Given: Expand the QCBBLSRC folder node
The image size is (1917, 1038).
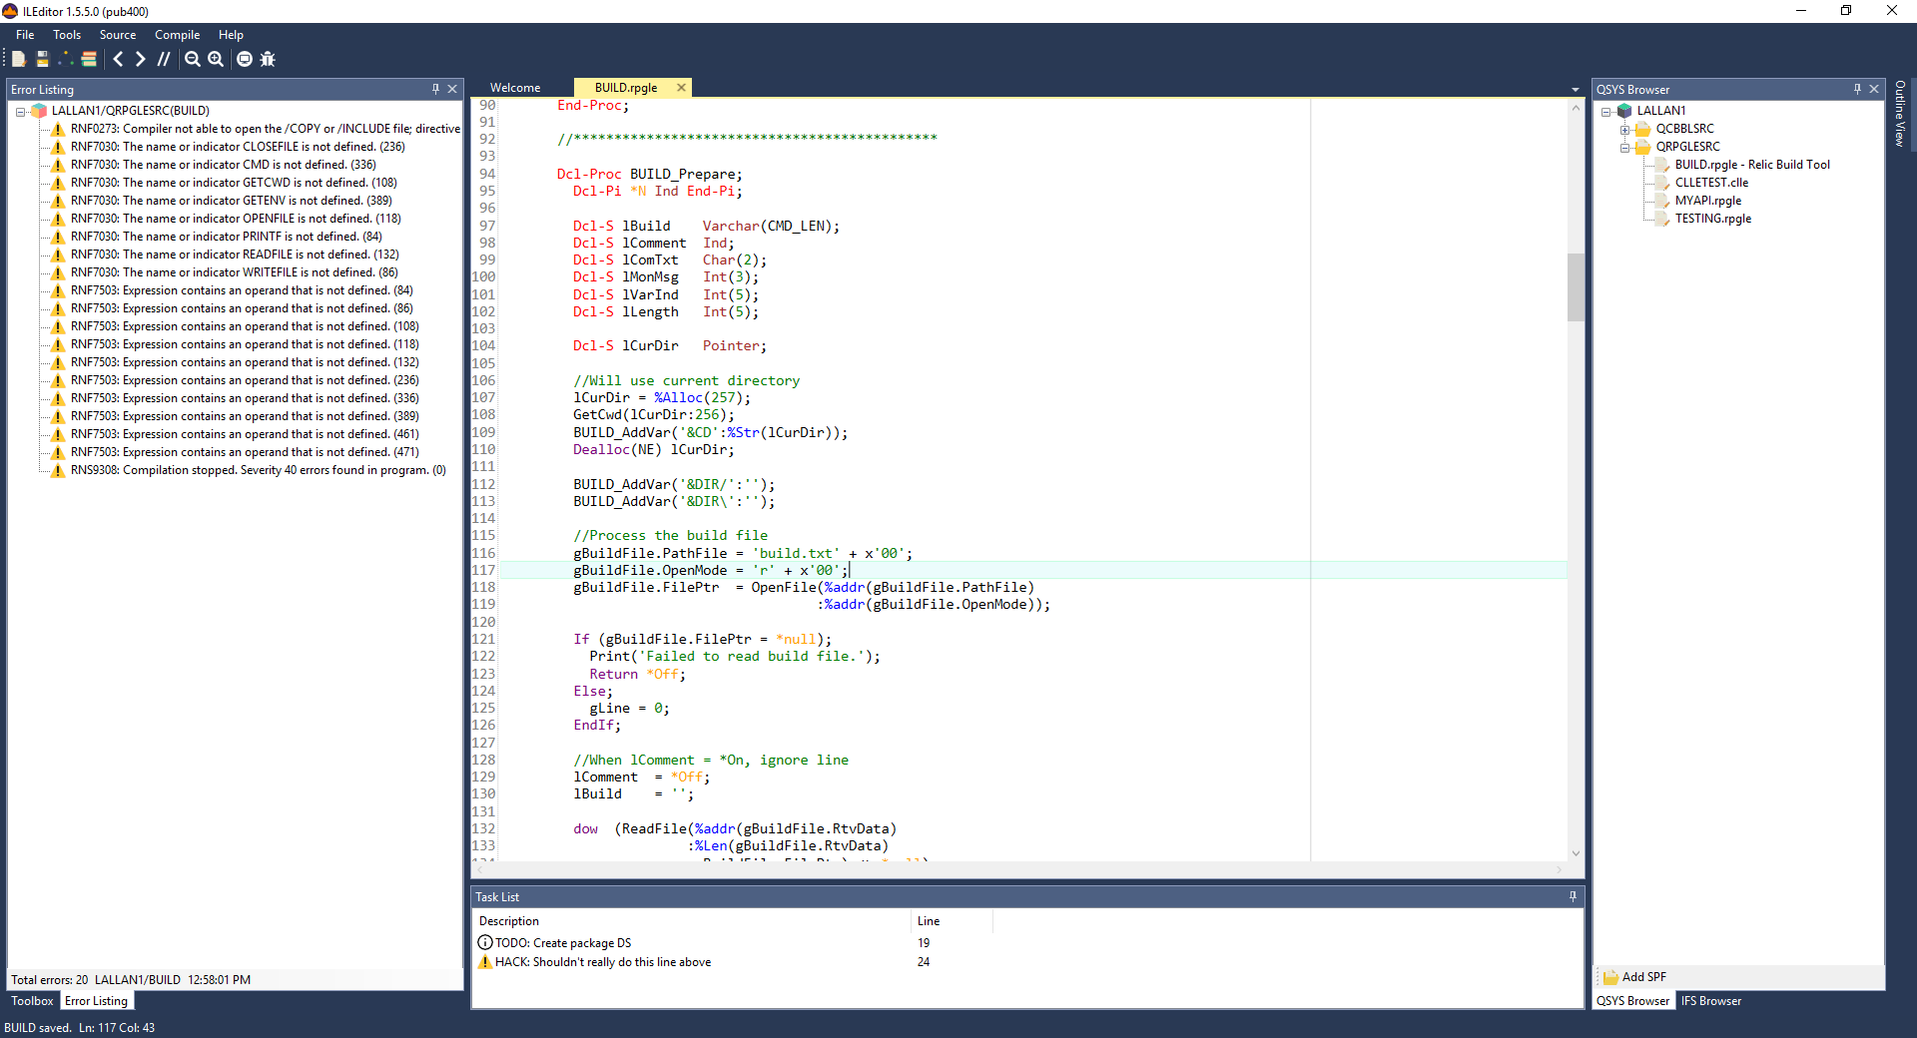Looking at the screenshot, I should click(1624, 130).
